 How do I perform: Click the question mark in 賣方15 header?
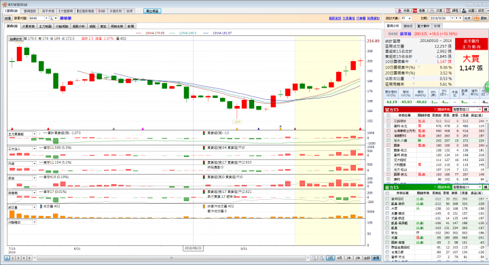click(x=435, y=188)
